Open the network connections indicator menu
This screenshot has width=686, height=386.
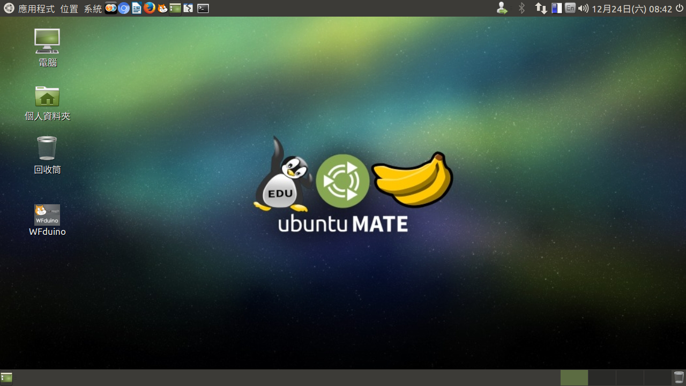[541, 9]
